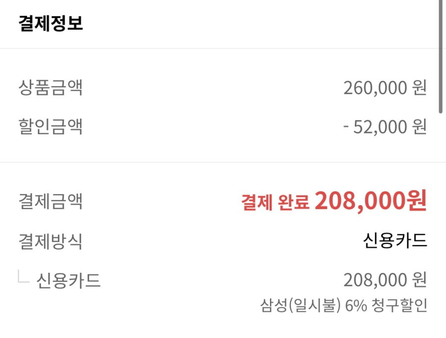Click the red 결제 완료 status text
Viewport: 446px width, 338px height.
coord(276,202)
